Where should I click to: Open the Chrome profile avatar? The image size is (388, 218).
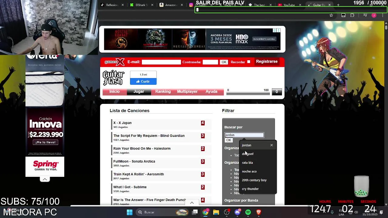point(374,15)
